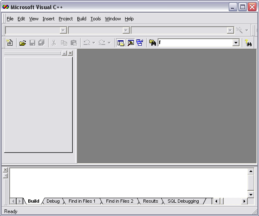Image resolution: width=259 pixels, height=216 pixels.
Task: Switch to the Find in Files 2 tab
Action: (x=119, y=201)
